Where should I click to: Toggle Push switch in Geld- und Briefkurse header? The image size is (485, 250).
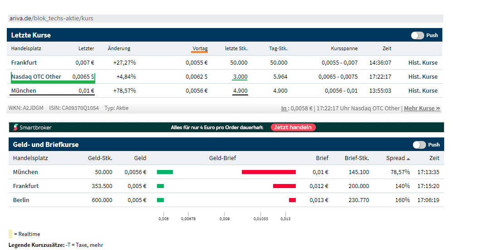(419, 145)
